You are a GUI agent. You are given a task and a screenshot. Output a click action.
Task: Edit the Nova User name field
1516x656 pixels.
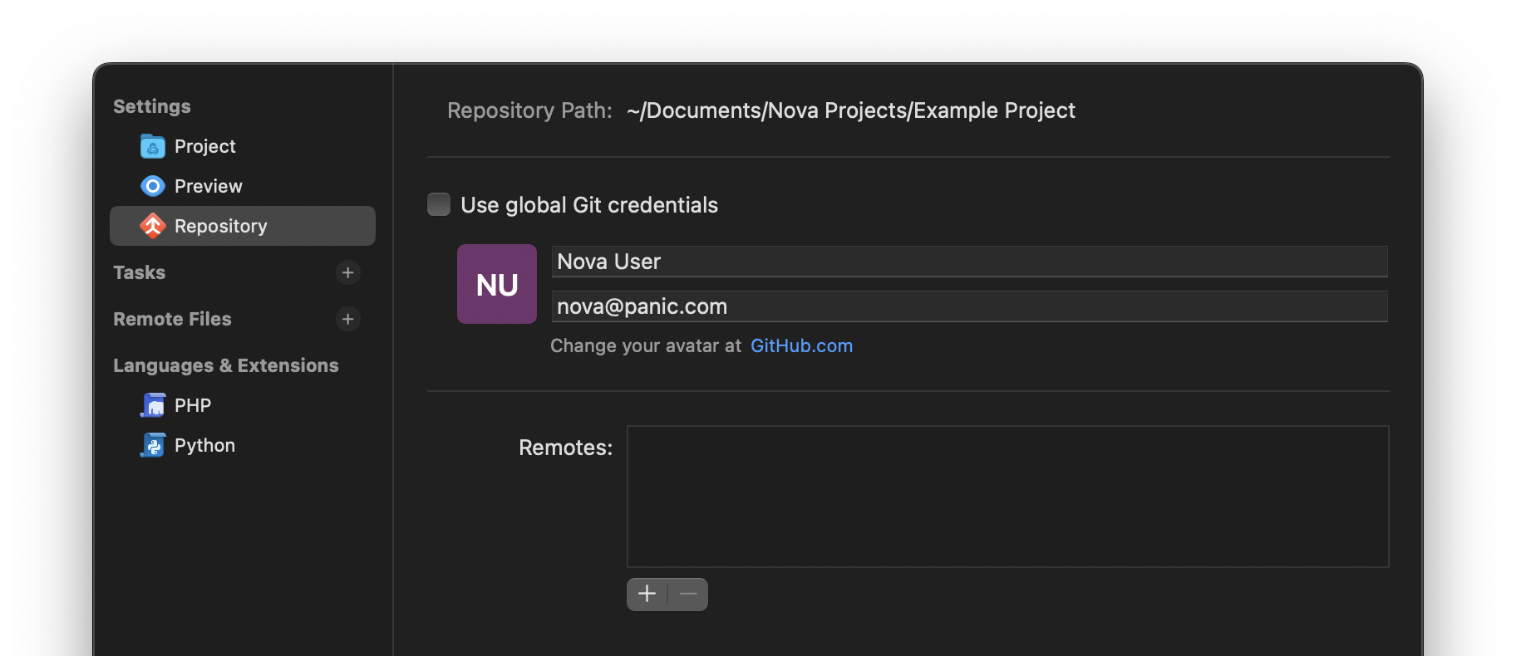click(969, 262)
